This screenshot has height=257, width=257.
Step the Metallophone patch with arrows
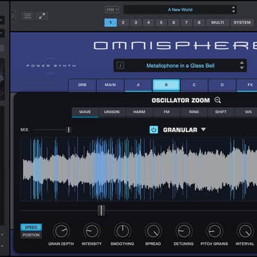tap(242, 66)
